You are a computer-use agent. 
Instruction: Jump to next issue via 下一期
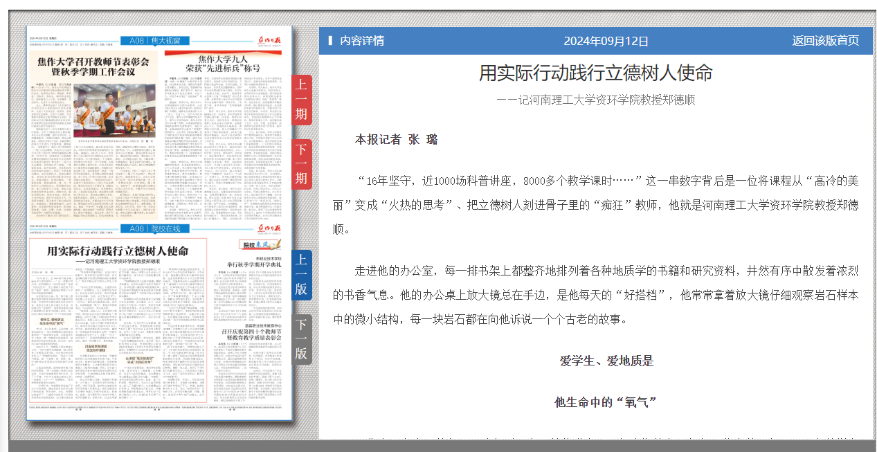301,164
